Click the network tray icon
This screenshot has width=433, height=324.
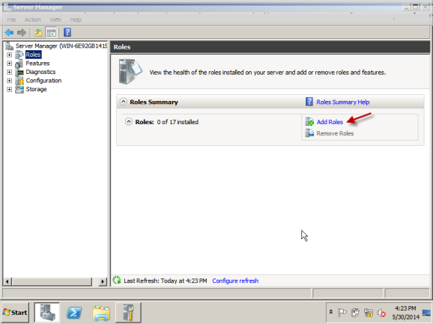point(369,313)
